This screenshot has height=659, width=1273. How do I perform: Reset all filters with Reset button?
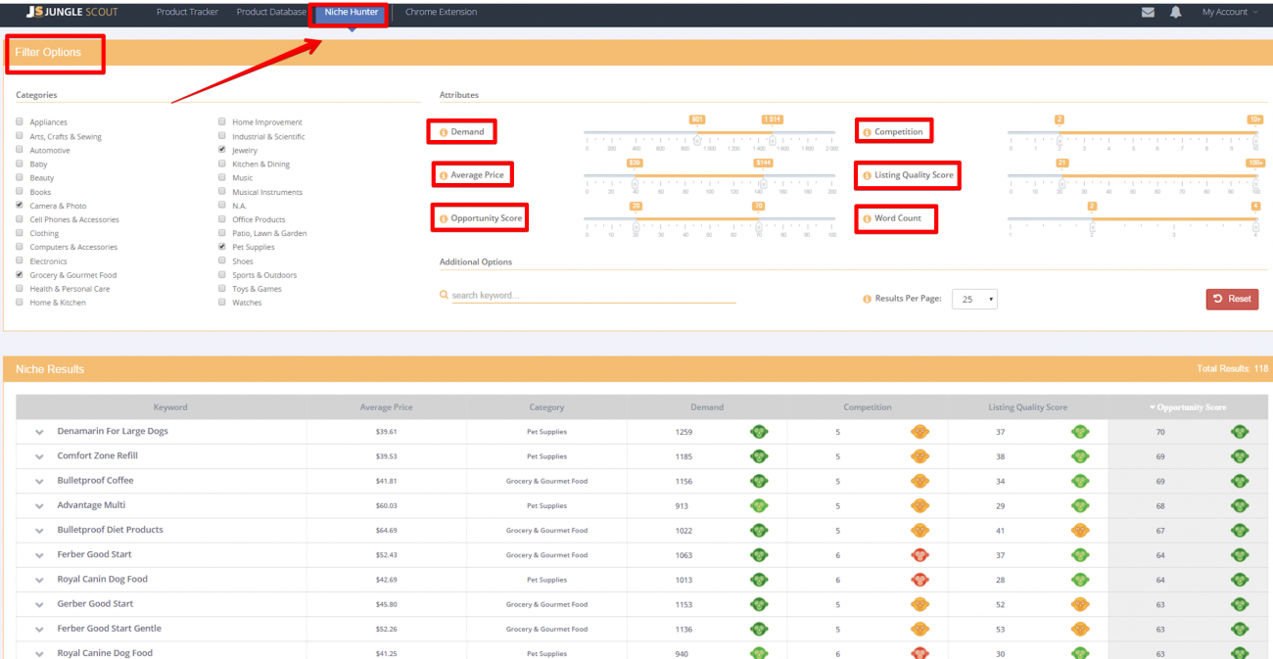(x=1232, y=299)
